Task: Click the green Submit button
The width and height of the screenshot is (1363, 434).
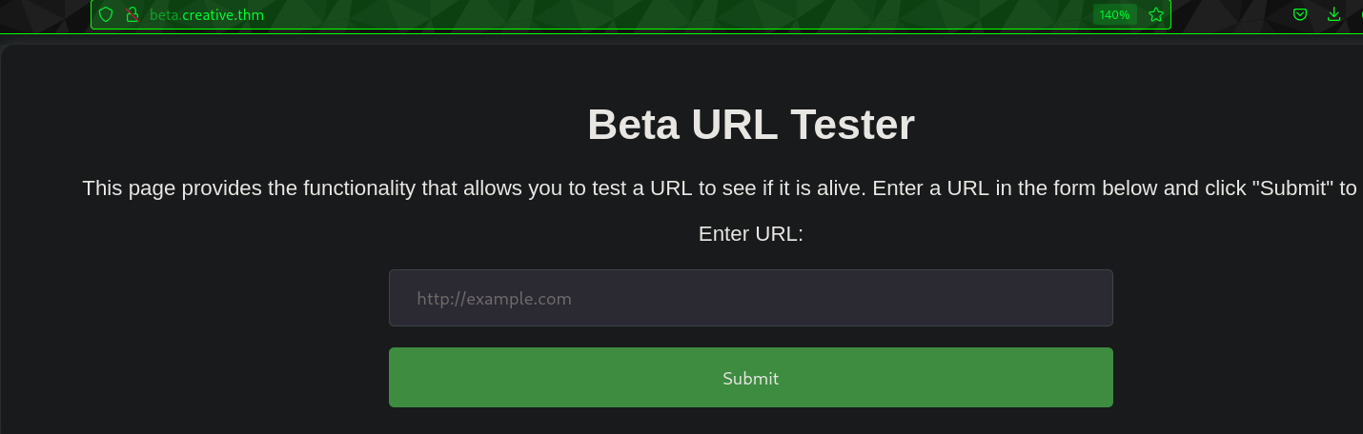Action: tap(750, 378)
